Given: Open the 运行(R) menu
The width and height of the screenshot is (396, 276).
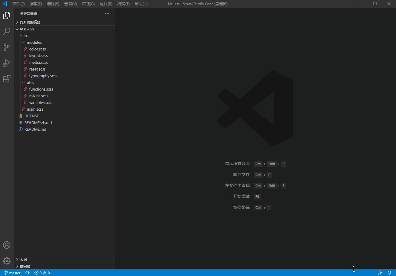Looking at the screenshot, I should 106,4.
